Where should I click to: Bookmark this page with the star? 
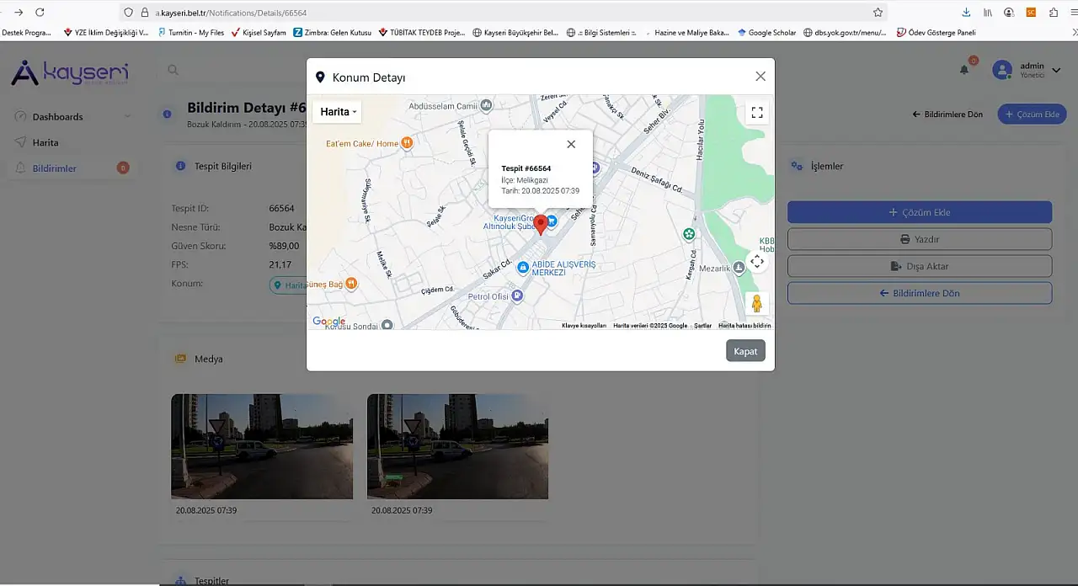878,13
